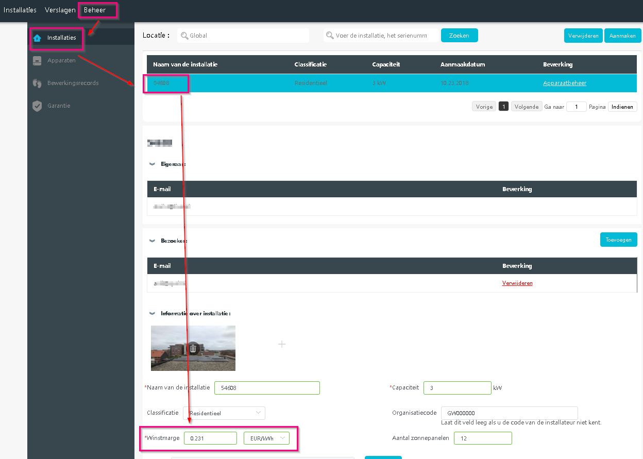Click the trash icon on installation photo
The height and width of the screenshot is (459, 643).
point(193,348)
